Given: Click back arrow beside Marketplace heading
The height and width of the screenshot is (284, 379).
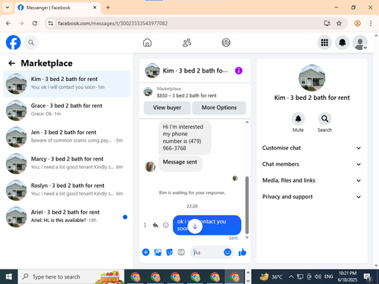Looking at the screenshot, I should pos(11,63).
